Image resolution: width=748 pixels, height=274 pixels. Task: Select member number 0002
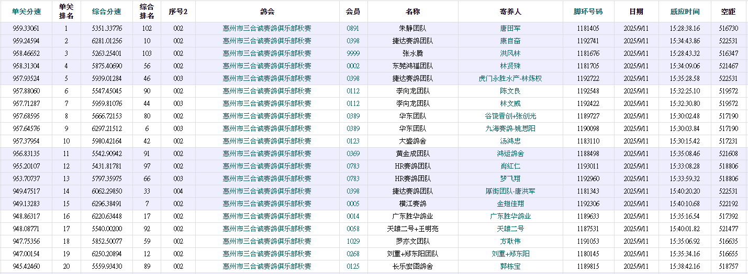pos(353,66)
